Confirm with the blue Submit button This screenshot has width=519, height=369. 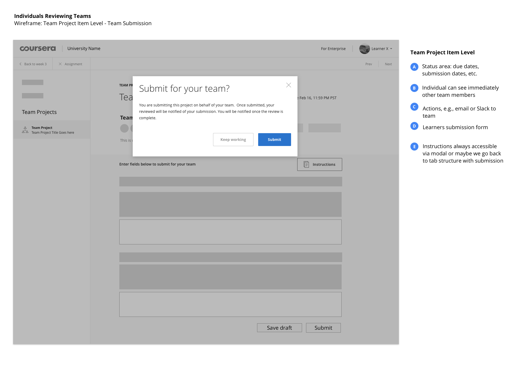(x=274, y=140)
